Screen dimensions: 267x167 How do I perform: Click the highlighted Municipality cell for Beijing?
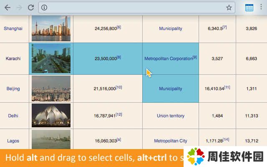(171, 89)
